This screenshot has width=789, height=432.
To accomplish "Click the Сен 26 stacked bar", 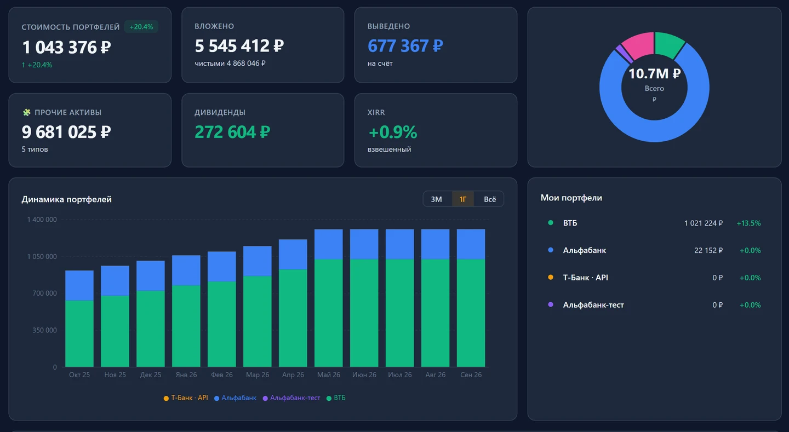I will pyautogui.click(x=471, y=298).
